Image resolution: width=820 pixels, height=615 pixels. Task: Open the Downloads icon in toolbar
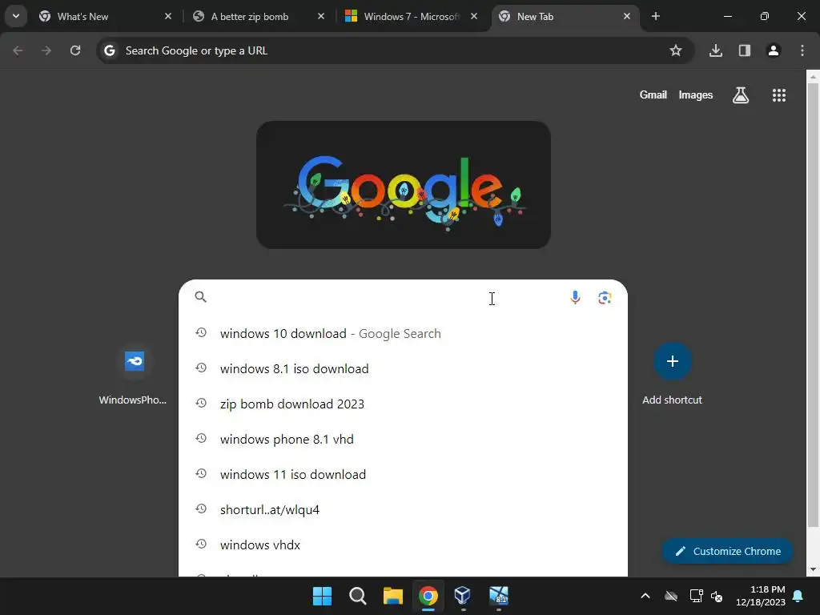[716, 50]
